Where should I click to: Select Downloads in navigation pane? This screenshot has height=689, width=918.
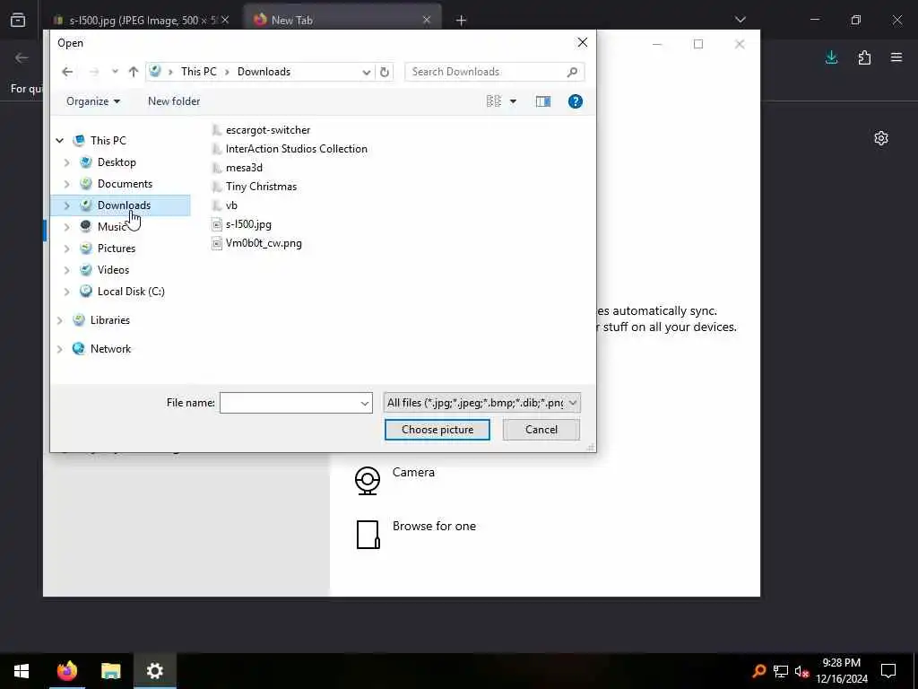click(x=124, y=205)
